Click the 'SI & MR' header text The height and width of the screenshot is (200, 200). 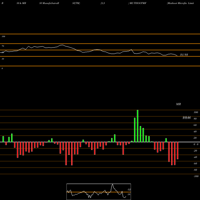pyautogui.click(x=21, y=3)
